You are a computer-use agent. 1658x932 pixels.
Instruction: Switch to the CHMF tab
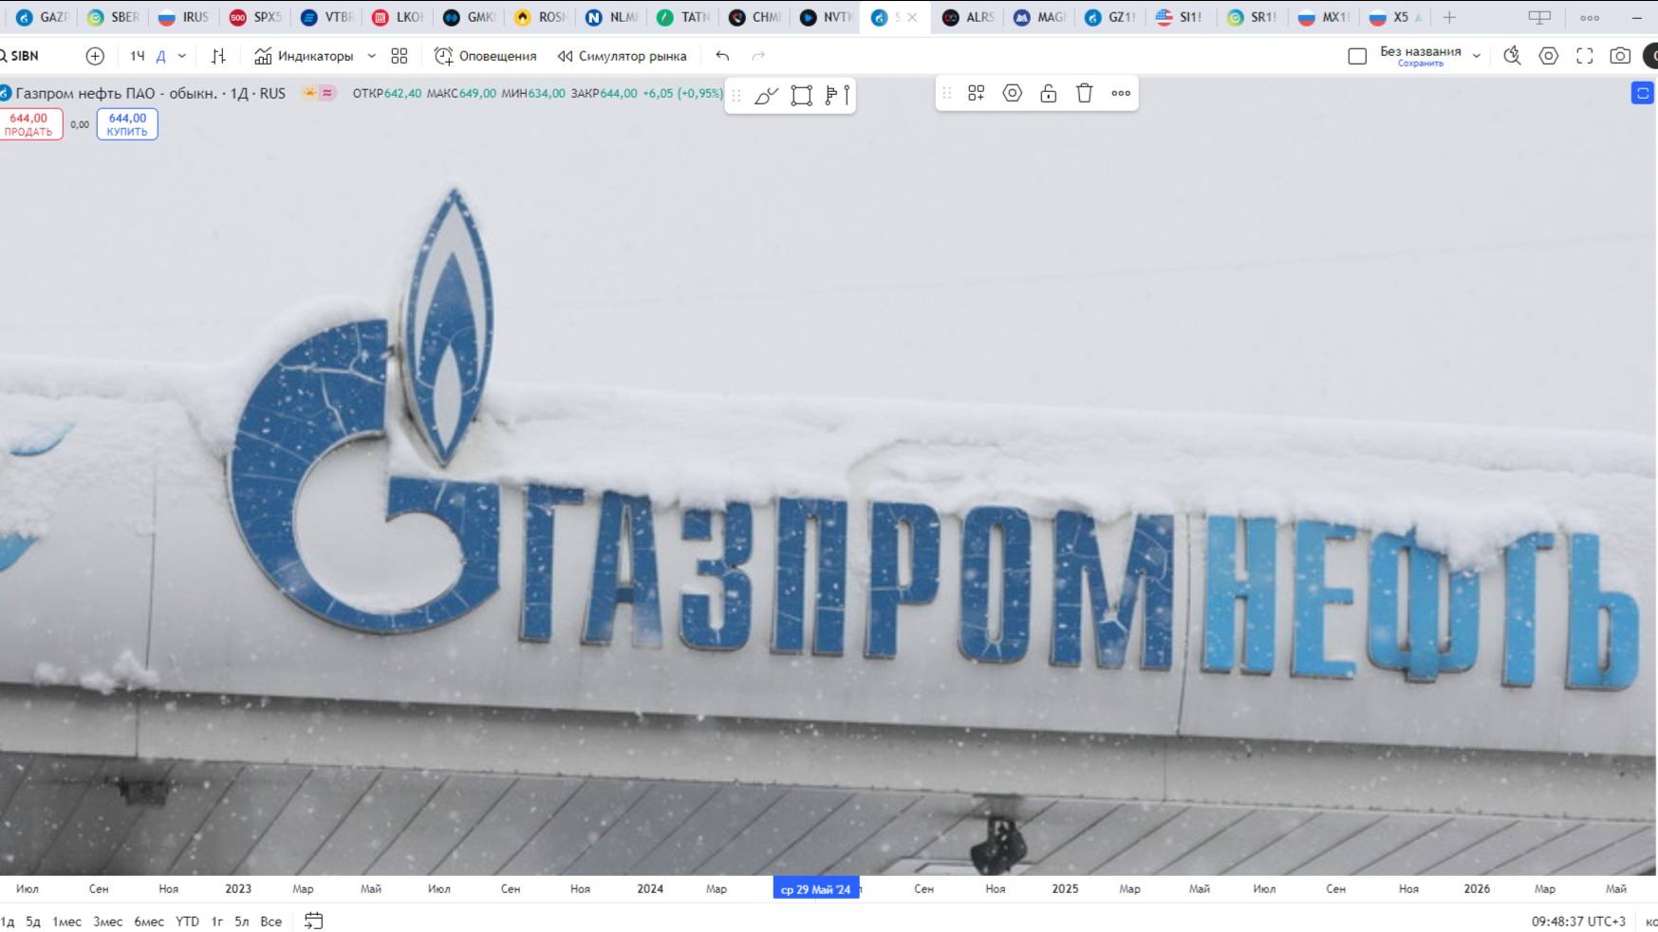coord(754,17)
